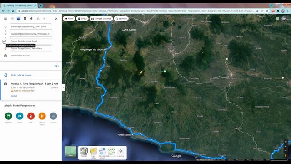Send route to phone icon

tap(5, 75)
